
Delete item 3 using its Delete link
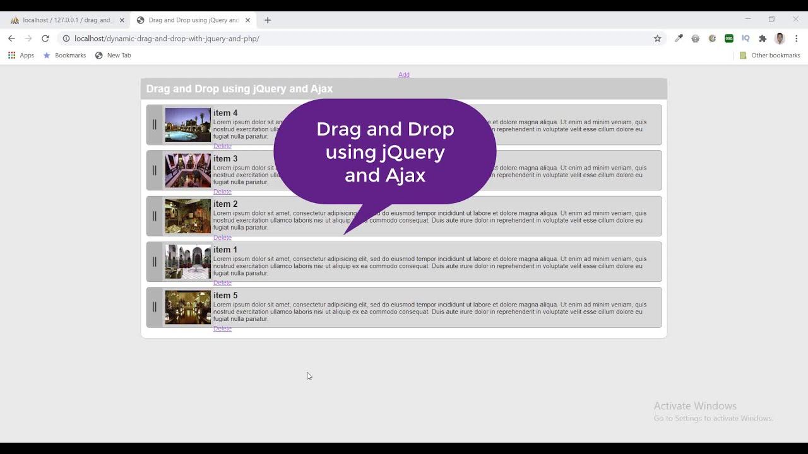(222, 192)
